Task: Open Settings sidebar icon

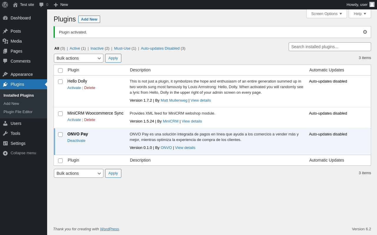Action: pos(5,143)
